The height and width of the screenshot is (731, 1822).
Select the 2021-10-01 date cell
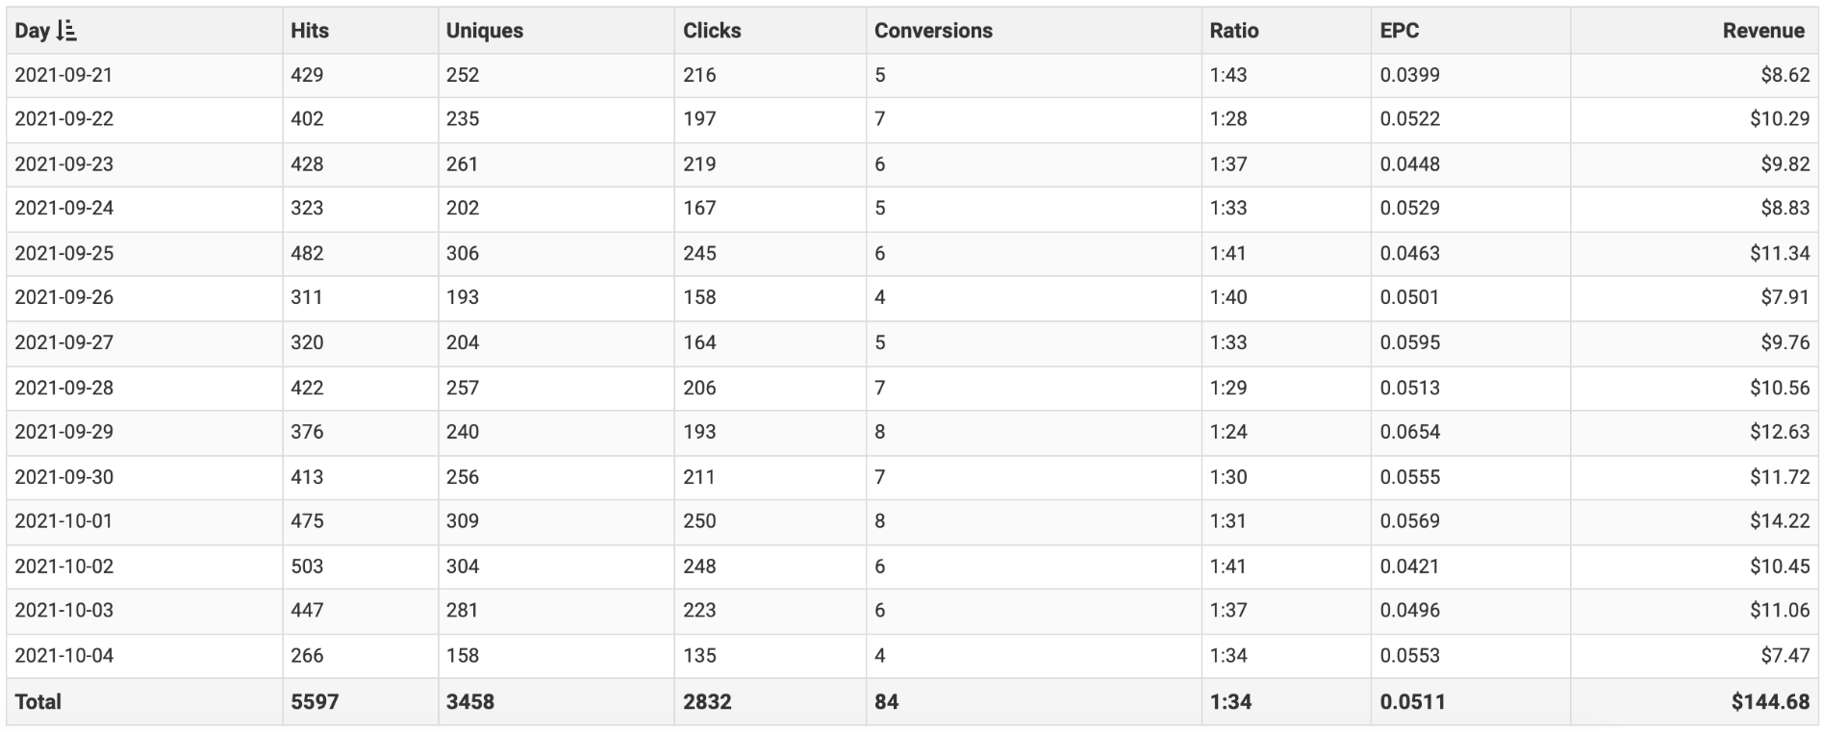[x=63, y=521]
